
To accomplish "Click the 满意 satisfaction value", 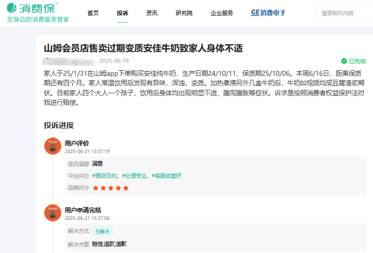I will click(98, 164).
